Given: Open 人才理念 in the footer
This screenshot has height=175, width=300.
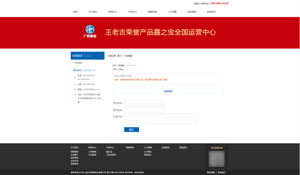Looking at the screenshot, I should pyautogui.click(x=148, y=152).
